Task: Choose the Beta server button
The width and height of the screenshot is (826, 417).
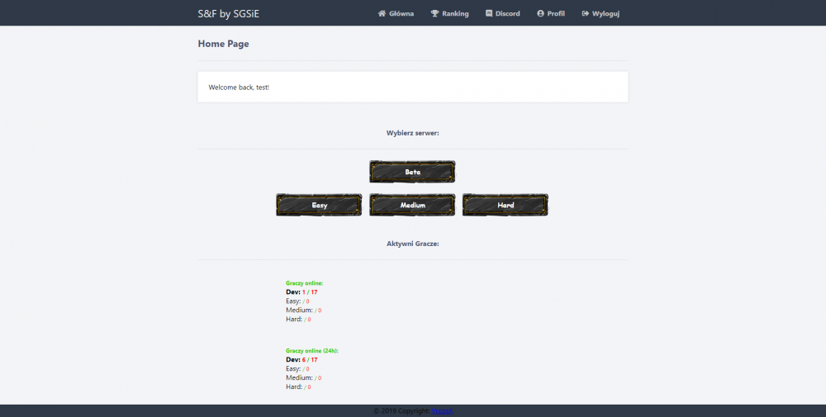Action: [x=412, y=172]
